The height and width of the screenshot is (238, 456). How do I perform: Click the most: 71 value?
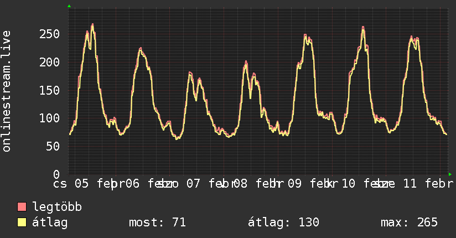157,223
